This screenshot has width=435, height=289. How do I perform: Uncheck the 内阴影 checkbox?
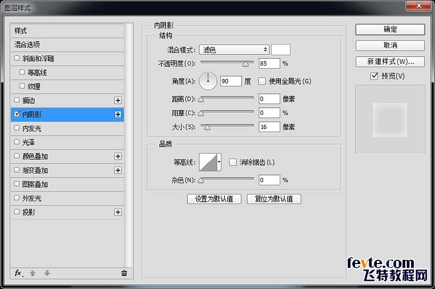point(17,114)
